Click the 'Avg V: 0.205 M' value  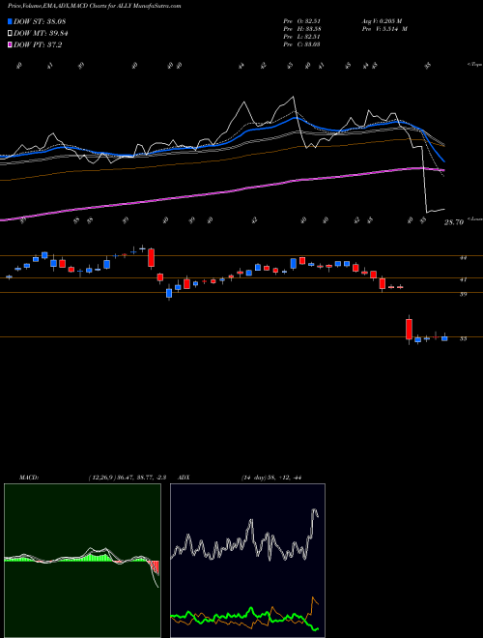[x=382, y=21]
